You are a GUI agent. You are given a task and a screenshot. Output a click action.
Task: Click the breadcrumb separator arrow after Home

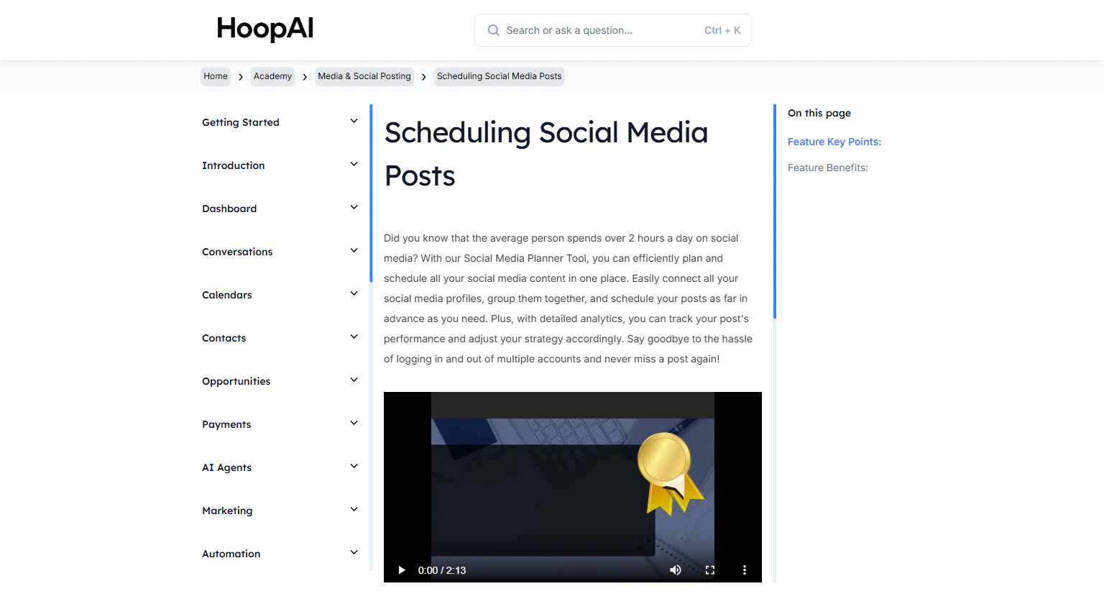[240, 76]
